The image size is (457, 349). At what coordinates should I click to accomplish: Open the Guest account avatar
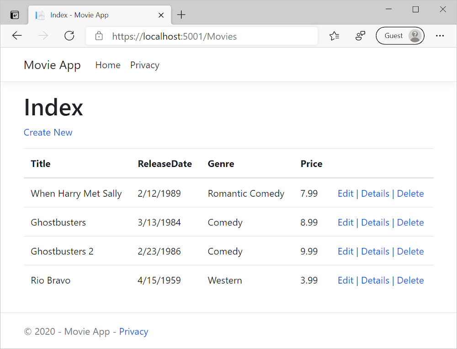pos(400,35)
